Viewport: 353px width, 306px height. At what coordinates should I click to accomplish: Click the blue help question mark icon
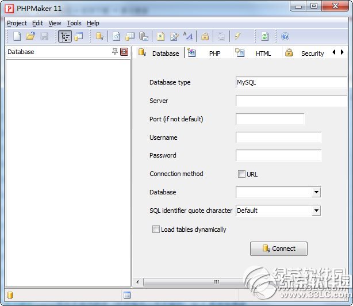click(x=285, y=36)
